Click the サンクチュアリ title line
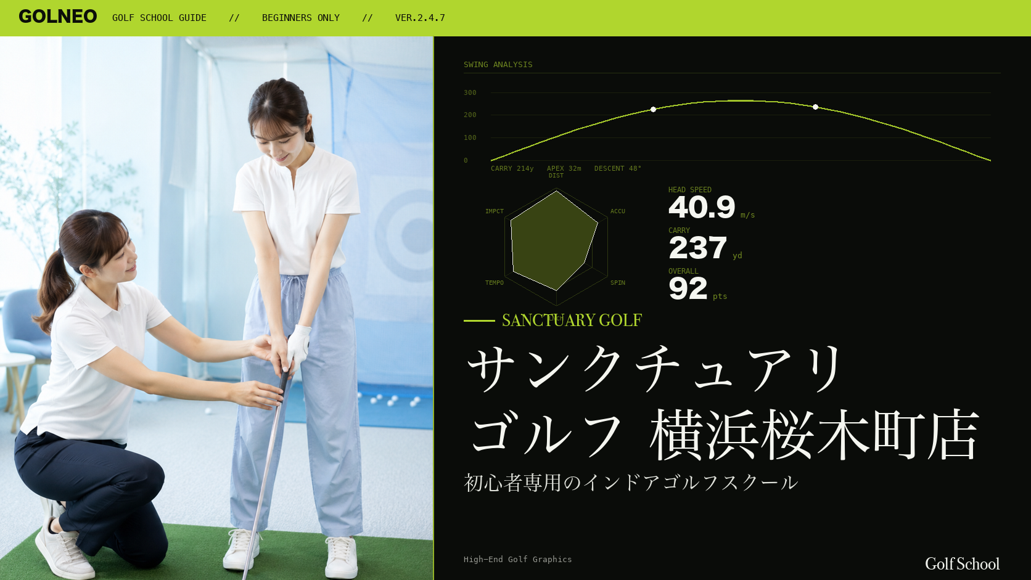 tap(655, 368)
